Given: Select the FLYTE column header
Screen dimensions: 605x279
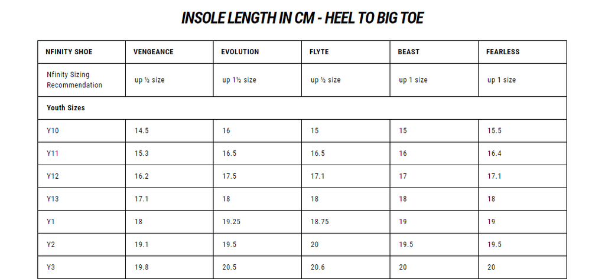Looking at the screenshot, I should pyautogui.click(x=319, y=52).
